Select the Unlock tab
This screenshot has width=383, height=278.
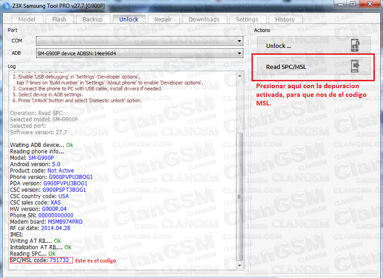[129, 19]
